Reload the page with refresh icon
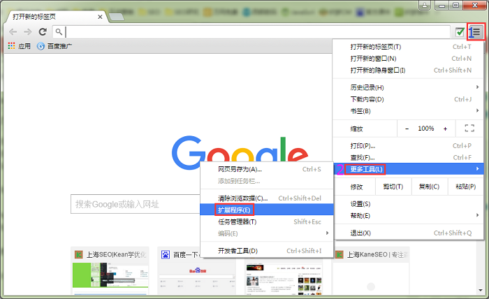The image size is (489, 299). pyautogui.click(x=43, y=31)
